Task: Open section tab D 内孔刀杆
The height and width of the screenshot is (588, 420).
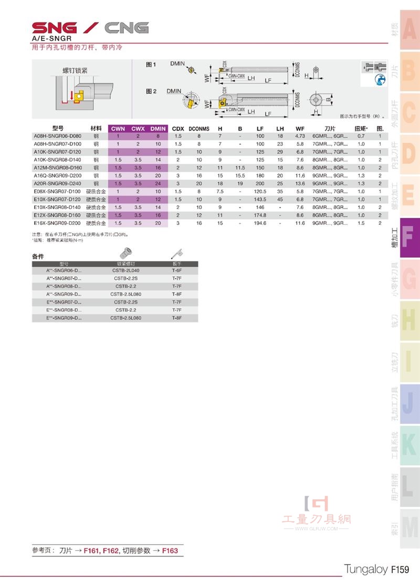Action: 409,154
